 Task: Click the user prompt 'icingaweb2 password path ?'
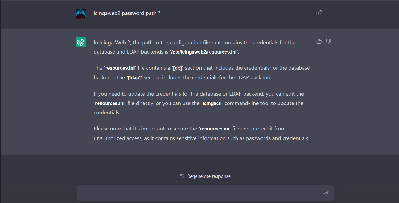coord(127,13)
